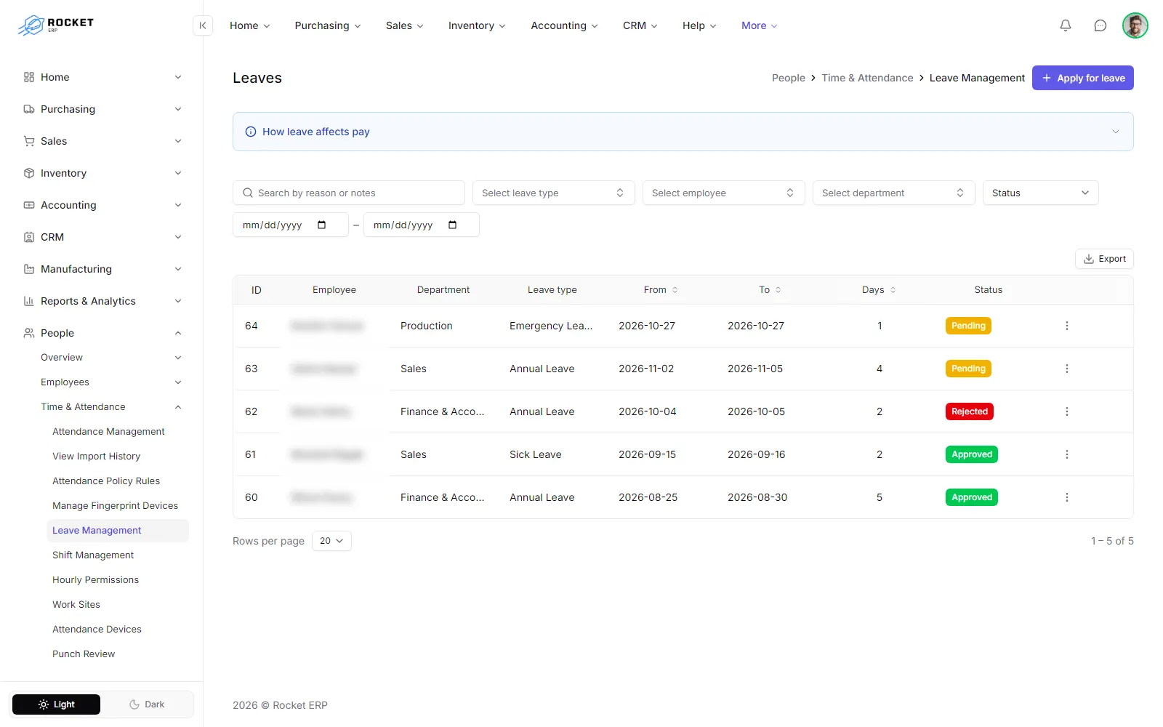Open the From date calendar picker icon

pos(322,225)
